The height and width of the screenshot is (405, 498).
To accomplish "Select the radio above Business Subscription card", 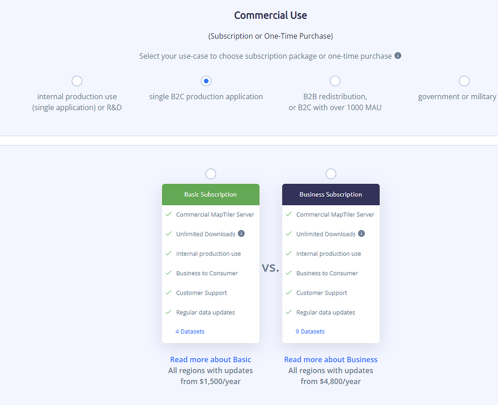I will pos(331,174).
